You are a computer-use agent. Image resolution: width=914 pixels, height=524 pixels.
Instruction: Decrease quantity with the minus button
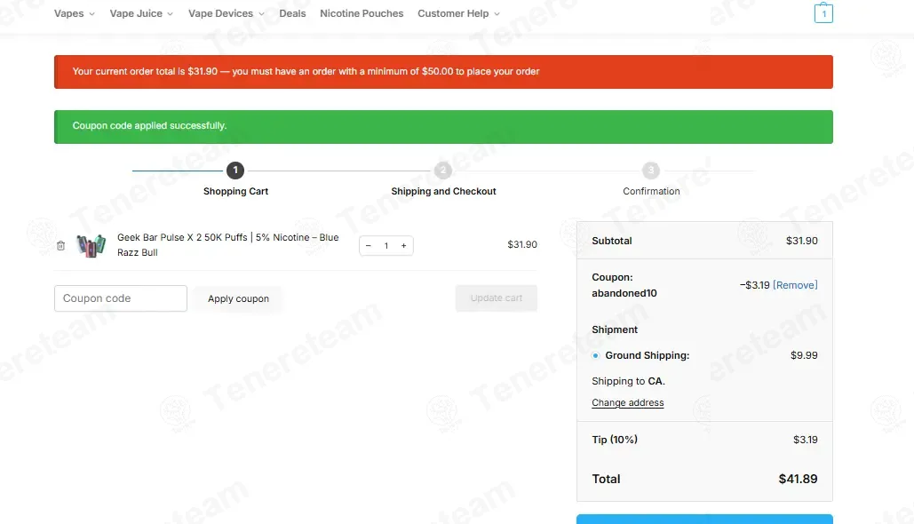[x=369, y=245]
